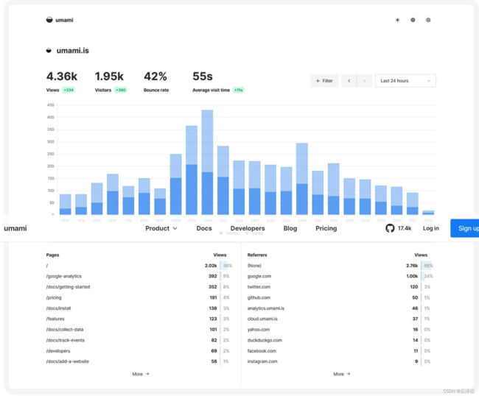This screenshot has height=396, width=479.
Task: Click the Referrers column header
Action: point(257,255)
